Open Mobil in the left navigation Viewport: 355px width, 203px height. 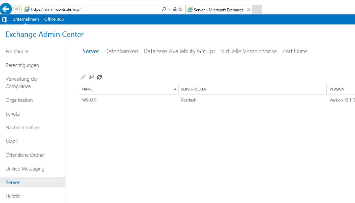click(11, 141)
